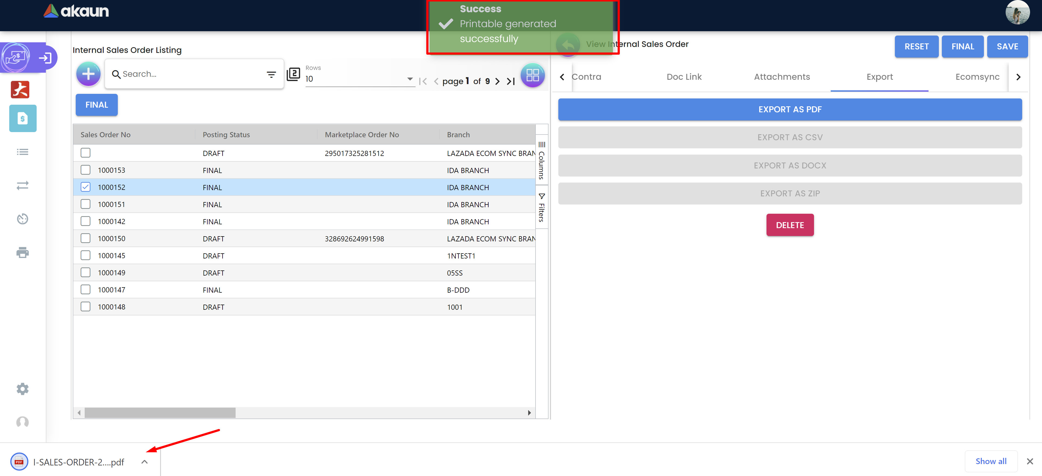Click the EXPORT AS PDF button
The width and height of the screenshot is (1042, 476).
click(x=790, y=110)
